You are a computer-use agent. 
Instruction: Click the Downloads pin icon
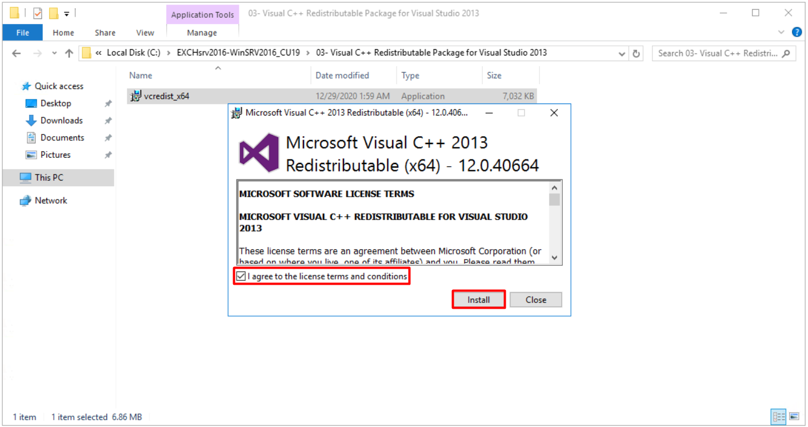click(108, 121)
